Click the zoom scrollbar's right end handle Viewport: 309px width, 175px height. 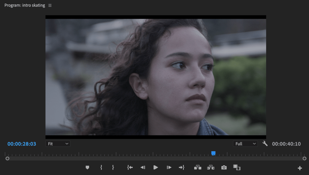304,158
